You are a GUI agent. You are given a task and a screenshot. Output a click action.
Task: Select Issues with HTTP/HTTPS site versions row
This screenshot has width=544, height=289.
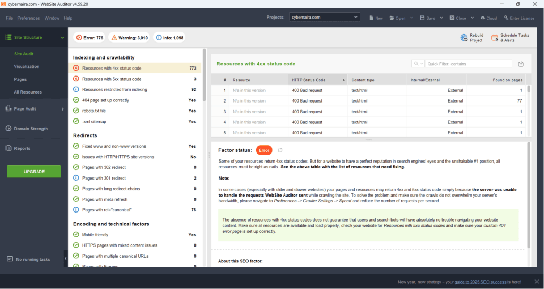click(135, 157)
